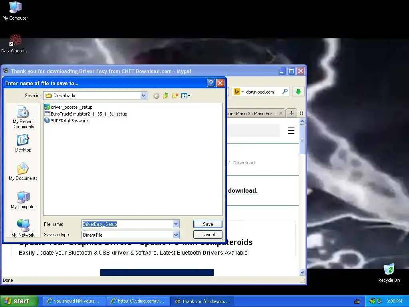Open Mypal downloads green arrow button
The width and height of the screenshot is (409, 307).
point(298,92)
